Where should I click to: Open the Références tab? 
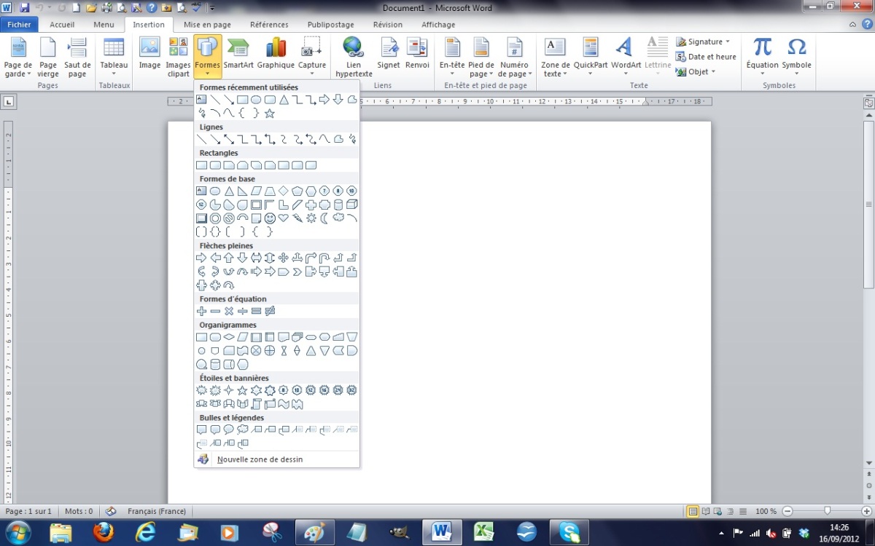[x=269, y=24]
